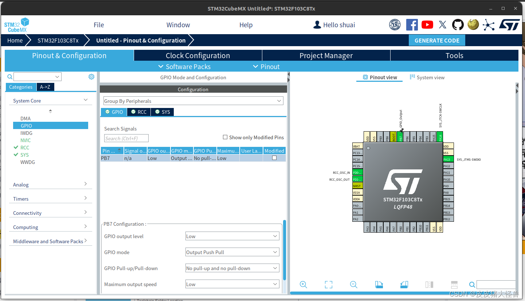Select DMA in System Core list

coord(26,119)
